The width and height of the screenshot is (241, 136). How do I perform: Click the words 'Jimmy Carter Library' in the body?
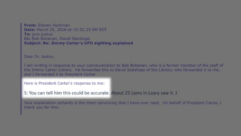pyautogui.click(x=52, y=70)
